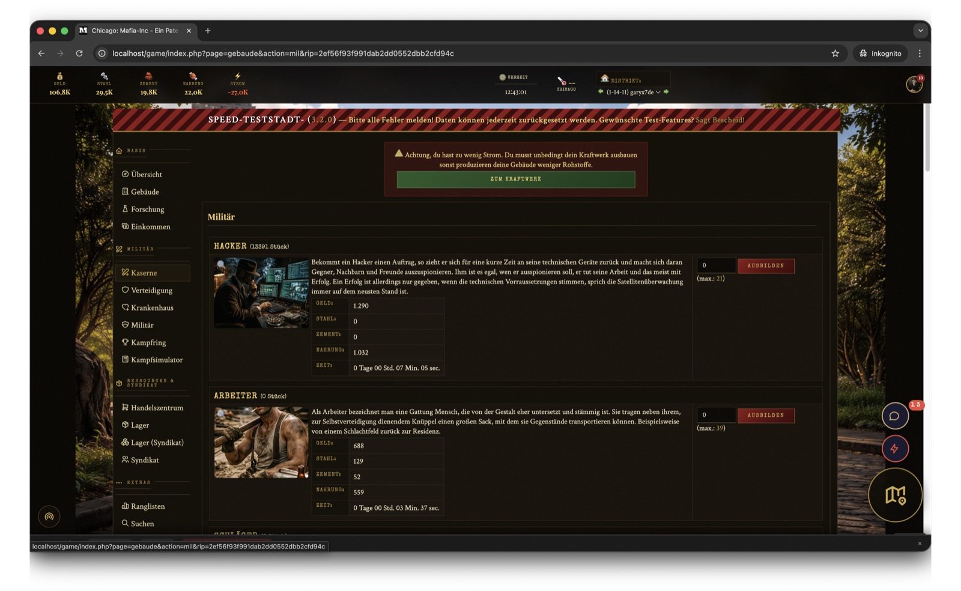Click the Zement resource icon

click(148, 76)
